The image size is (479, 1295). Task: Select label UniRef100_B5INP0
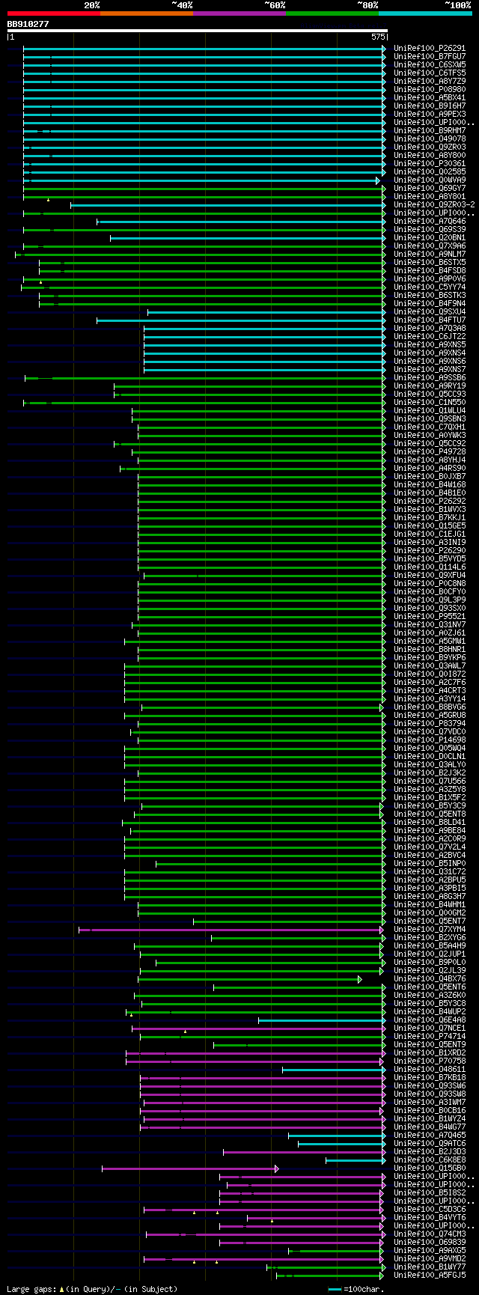[x=430, y=864]
